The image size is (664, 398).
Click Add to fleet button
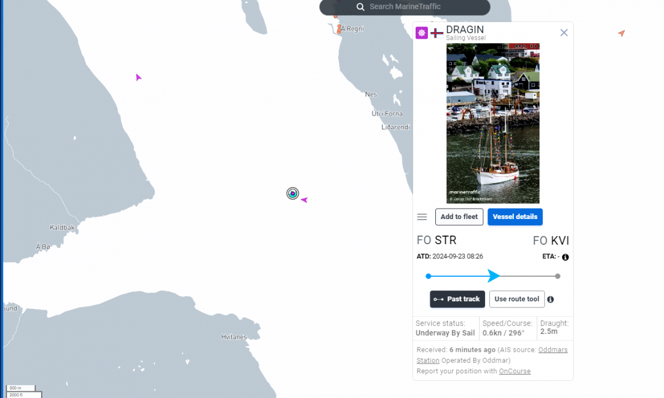point(459,217)
